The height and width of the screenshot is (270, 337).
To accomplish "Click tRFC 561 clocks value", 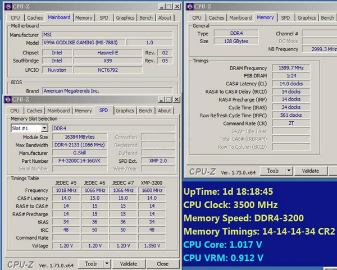I will pos(291,115).
